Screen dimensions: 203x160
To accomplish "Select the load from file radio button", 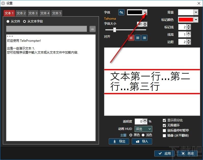I will click(x=8, y=21).
